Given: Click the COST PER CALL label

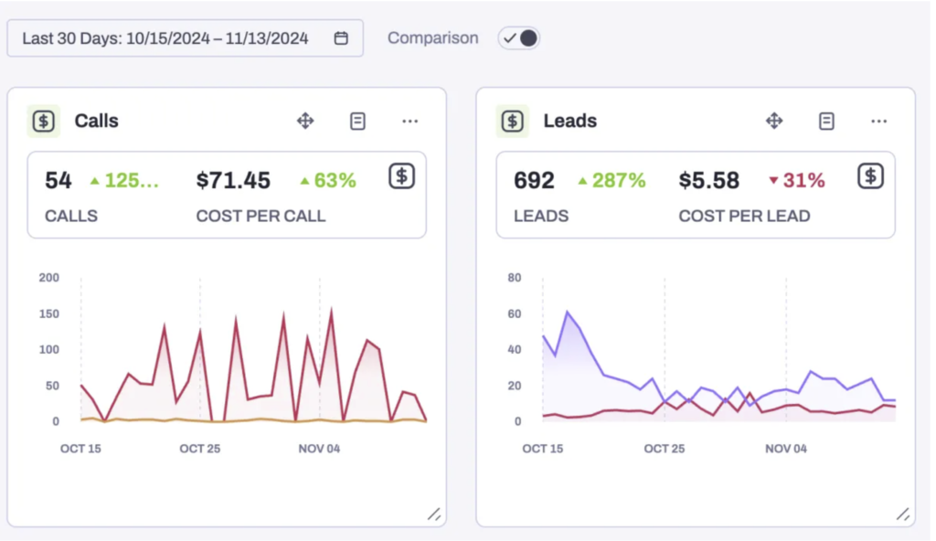Looking at the screenshot, I should point(261,216).
